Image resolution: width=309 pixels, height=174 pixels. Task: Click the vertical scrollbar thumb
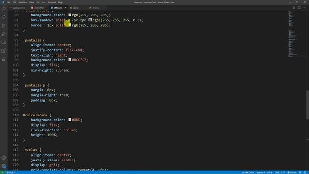(x=308, y=105)
